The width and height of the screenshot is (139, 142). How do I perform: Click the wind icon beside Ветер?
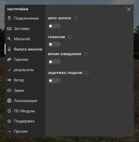tap(9, 80)
